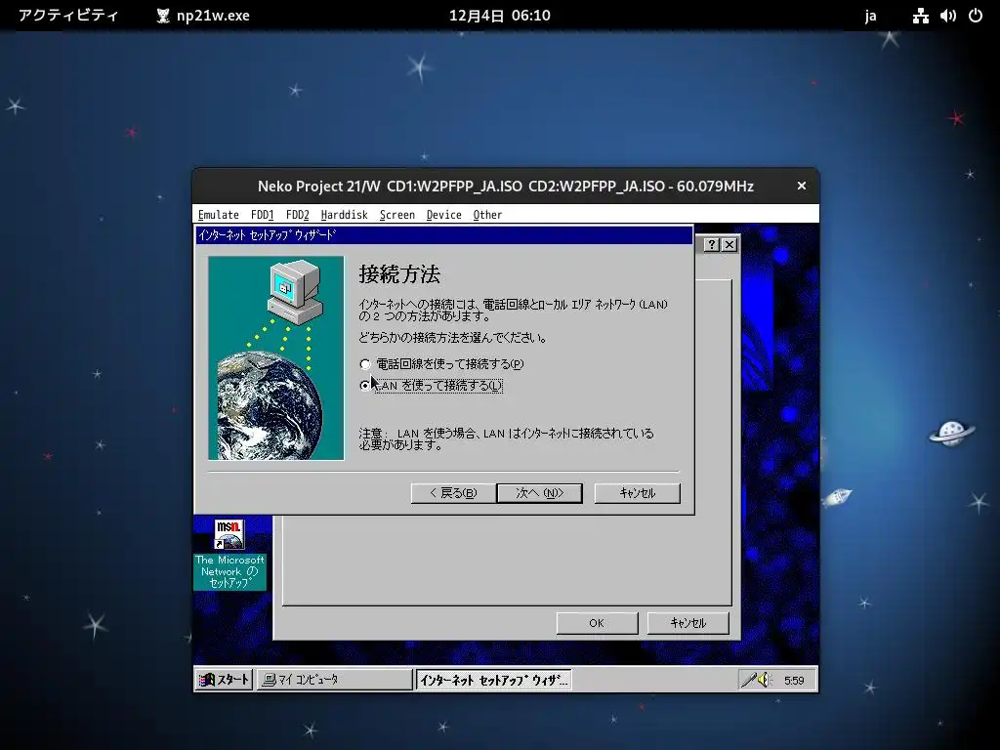This screenshot has width=1000, height=750.
Task: Click the date and time 12月4日 06:10
Action: (x=499, y=16)
